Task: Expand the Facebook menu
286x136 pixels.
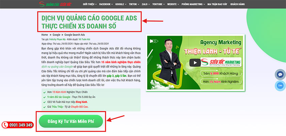Action: tap(106, 4)
